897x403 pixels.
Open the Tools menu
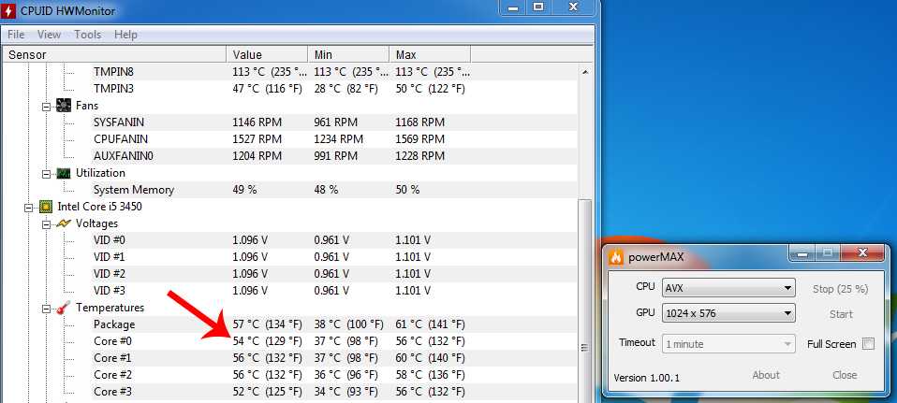point(87,35)
